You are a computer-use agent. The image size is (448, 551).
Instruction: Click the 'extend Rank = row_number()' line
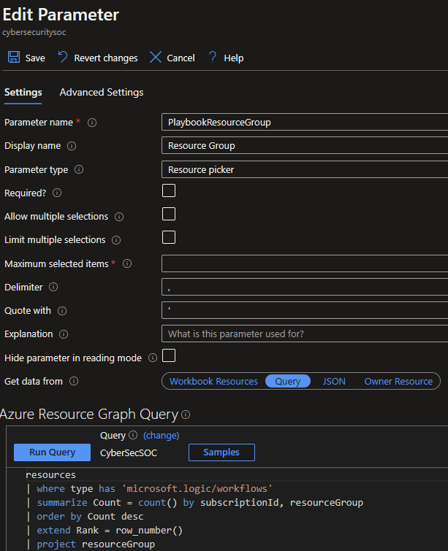coord(105,531)
